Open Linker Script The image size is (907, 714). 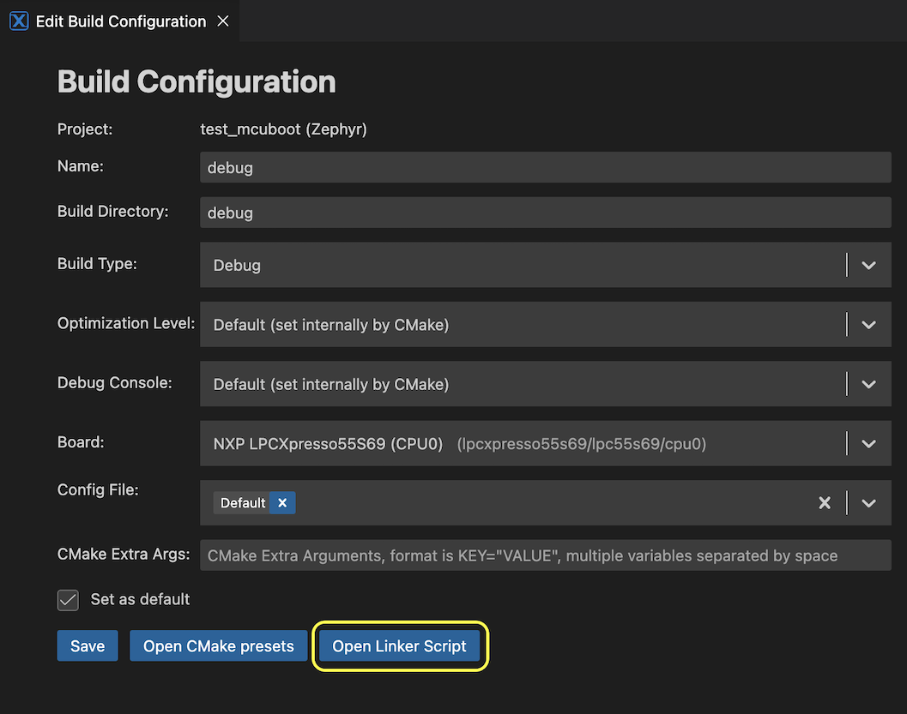click(399, 645)
